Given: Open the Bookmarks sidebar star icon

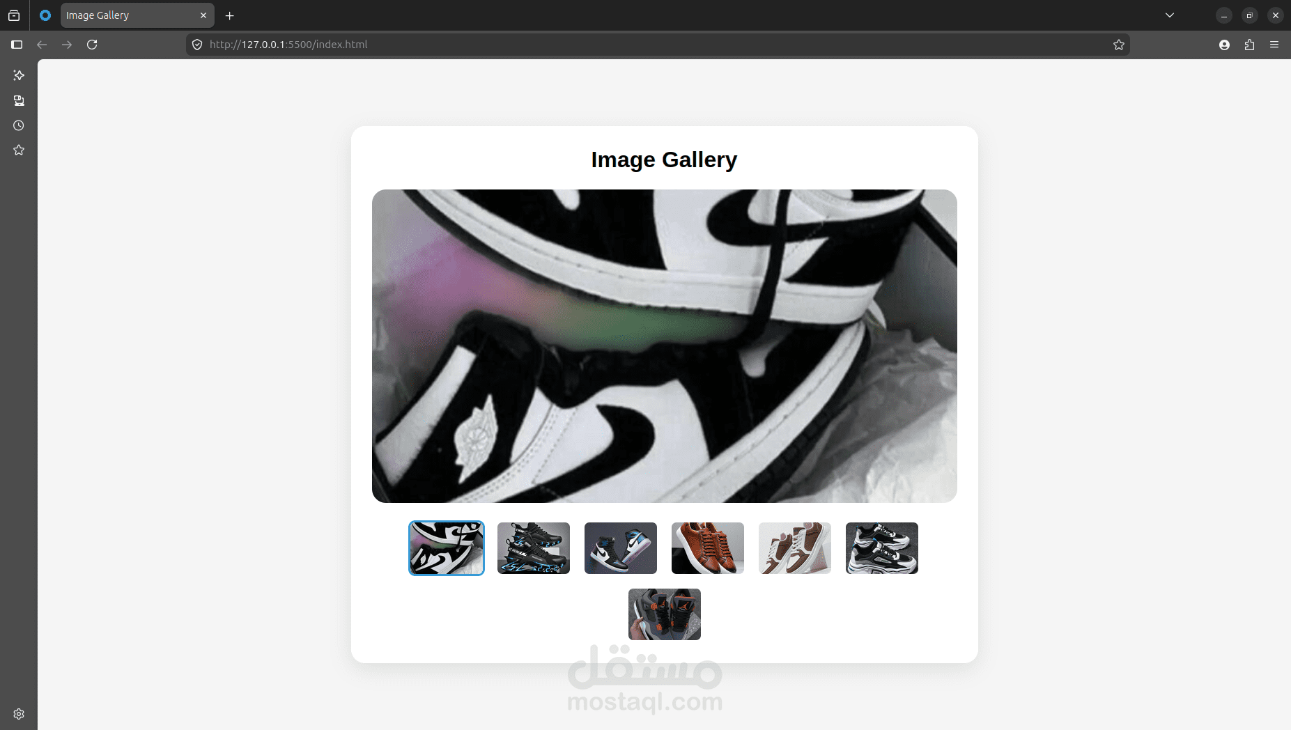Looking at the screenshot, I should pos(19,150).
